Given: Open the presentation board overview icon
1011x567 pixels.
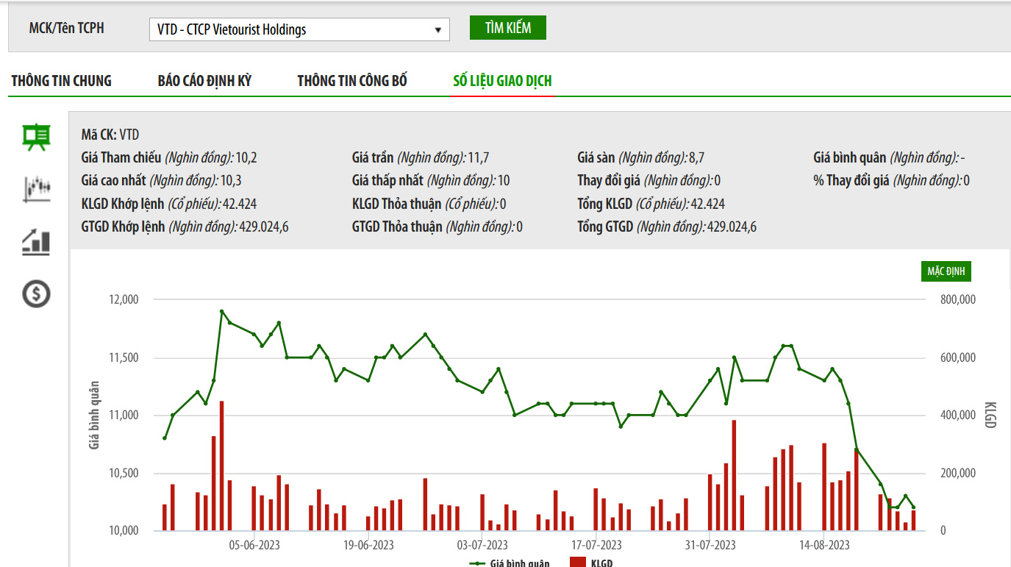Looking at the screenshot, I should tap(36, 137).
